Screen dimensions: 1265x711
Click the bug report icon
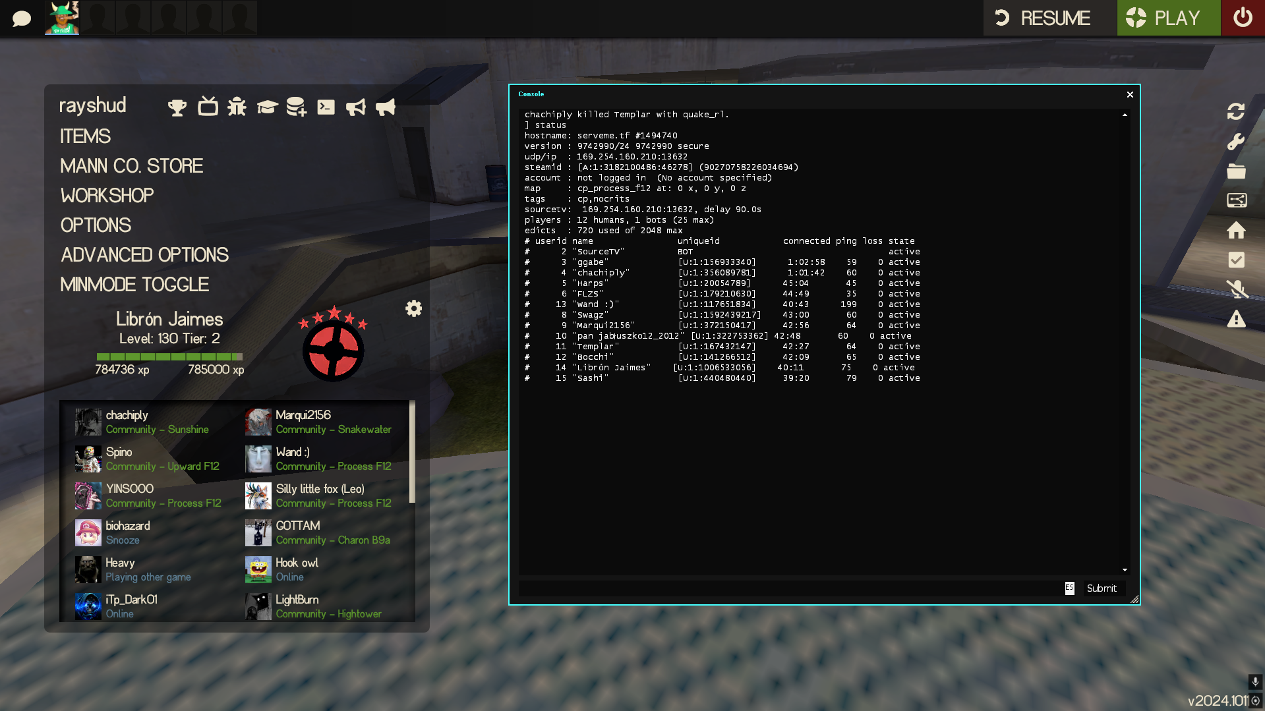click(237, 107)
